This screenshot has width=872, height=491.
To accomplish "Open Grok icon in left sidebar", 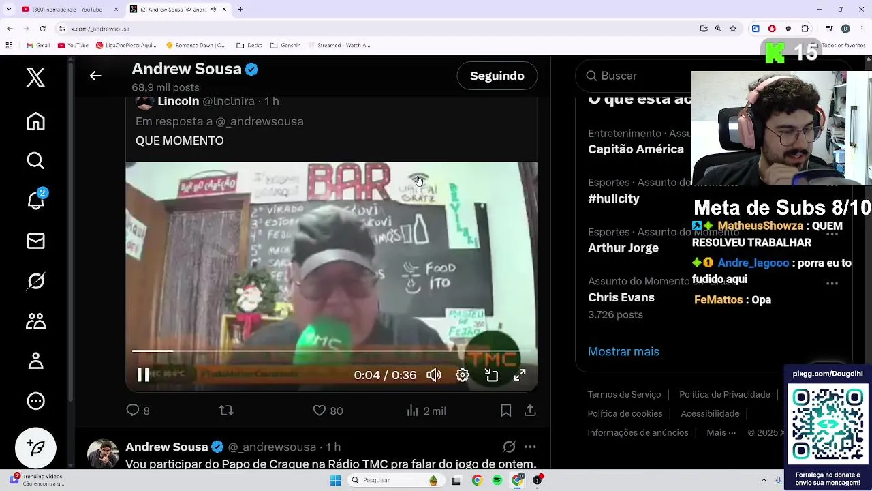I will point(35,281).
